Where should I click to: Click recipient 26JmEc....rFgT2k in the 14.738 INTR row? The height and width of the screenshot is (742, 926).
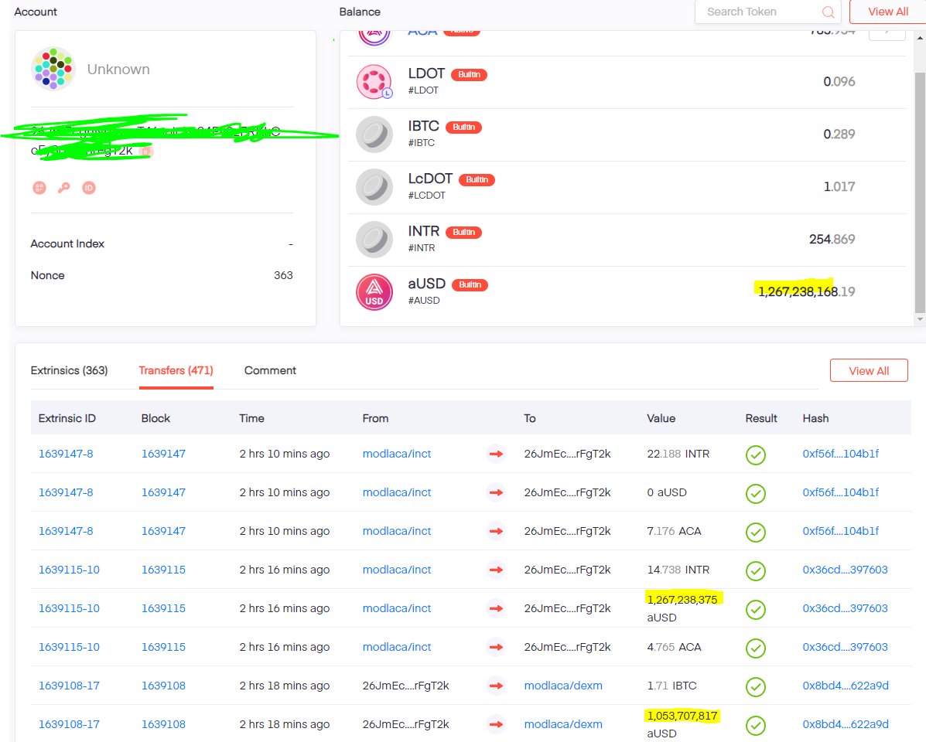click(568, 569)
